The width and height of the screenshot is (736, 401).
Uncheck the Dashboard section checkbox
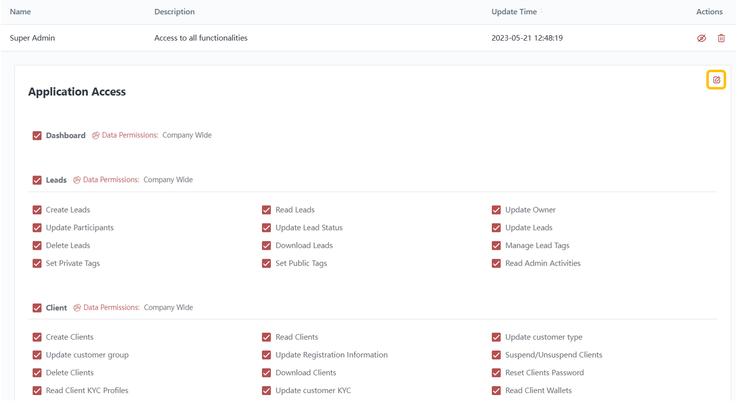click(x=37, y=135)
